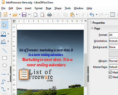Open the Save options dropdown arrow

coord(29,14)
